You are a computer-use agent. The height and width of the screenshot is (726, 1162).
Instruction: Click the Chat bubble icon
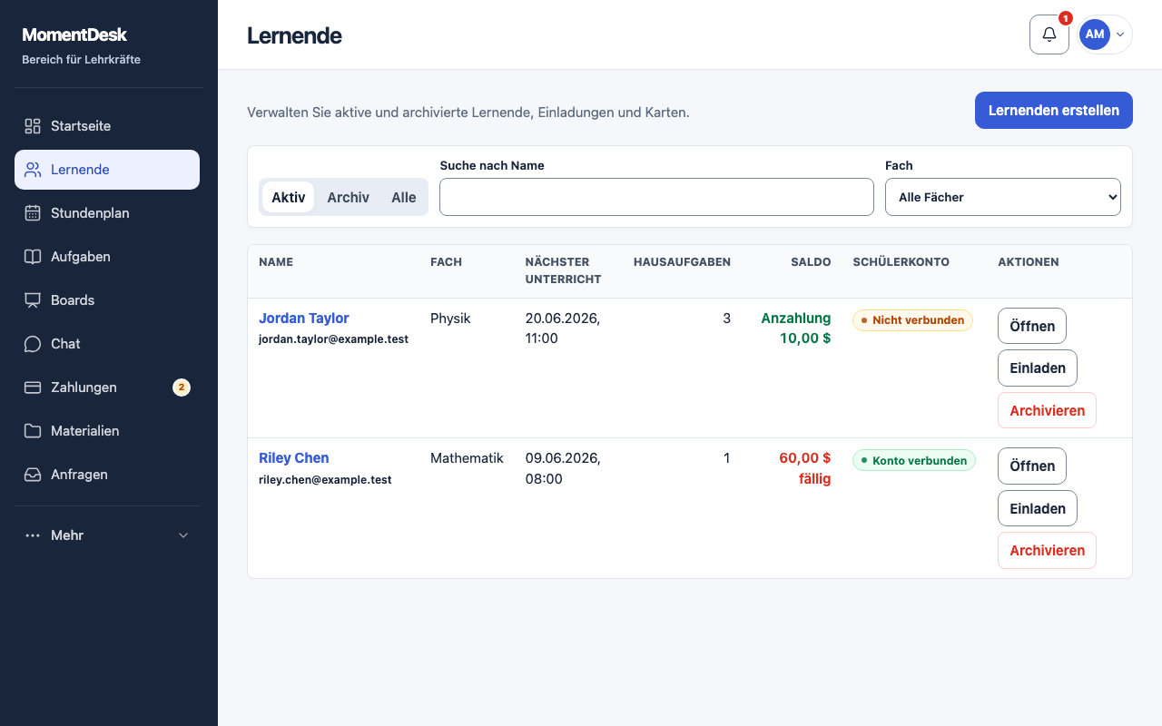[x=33, y=344]
